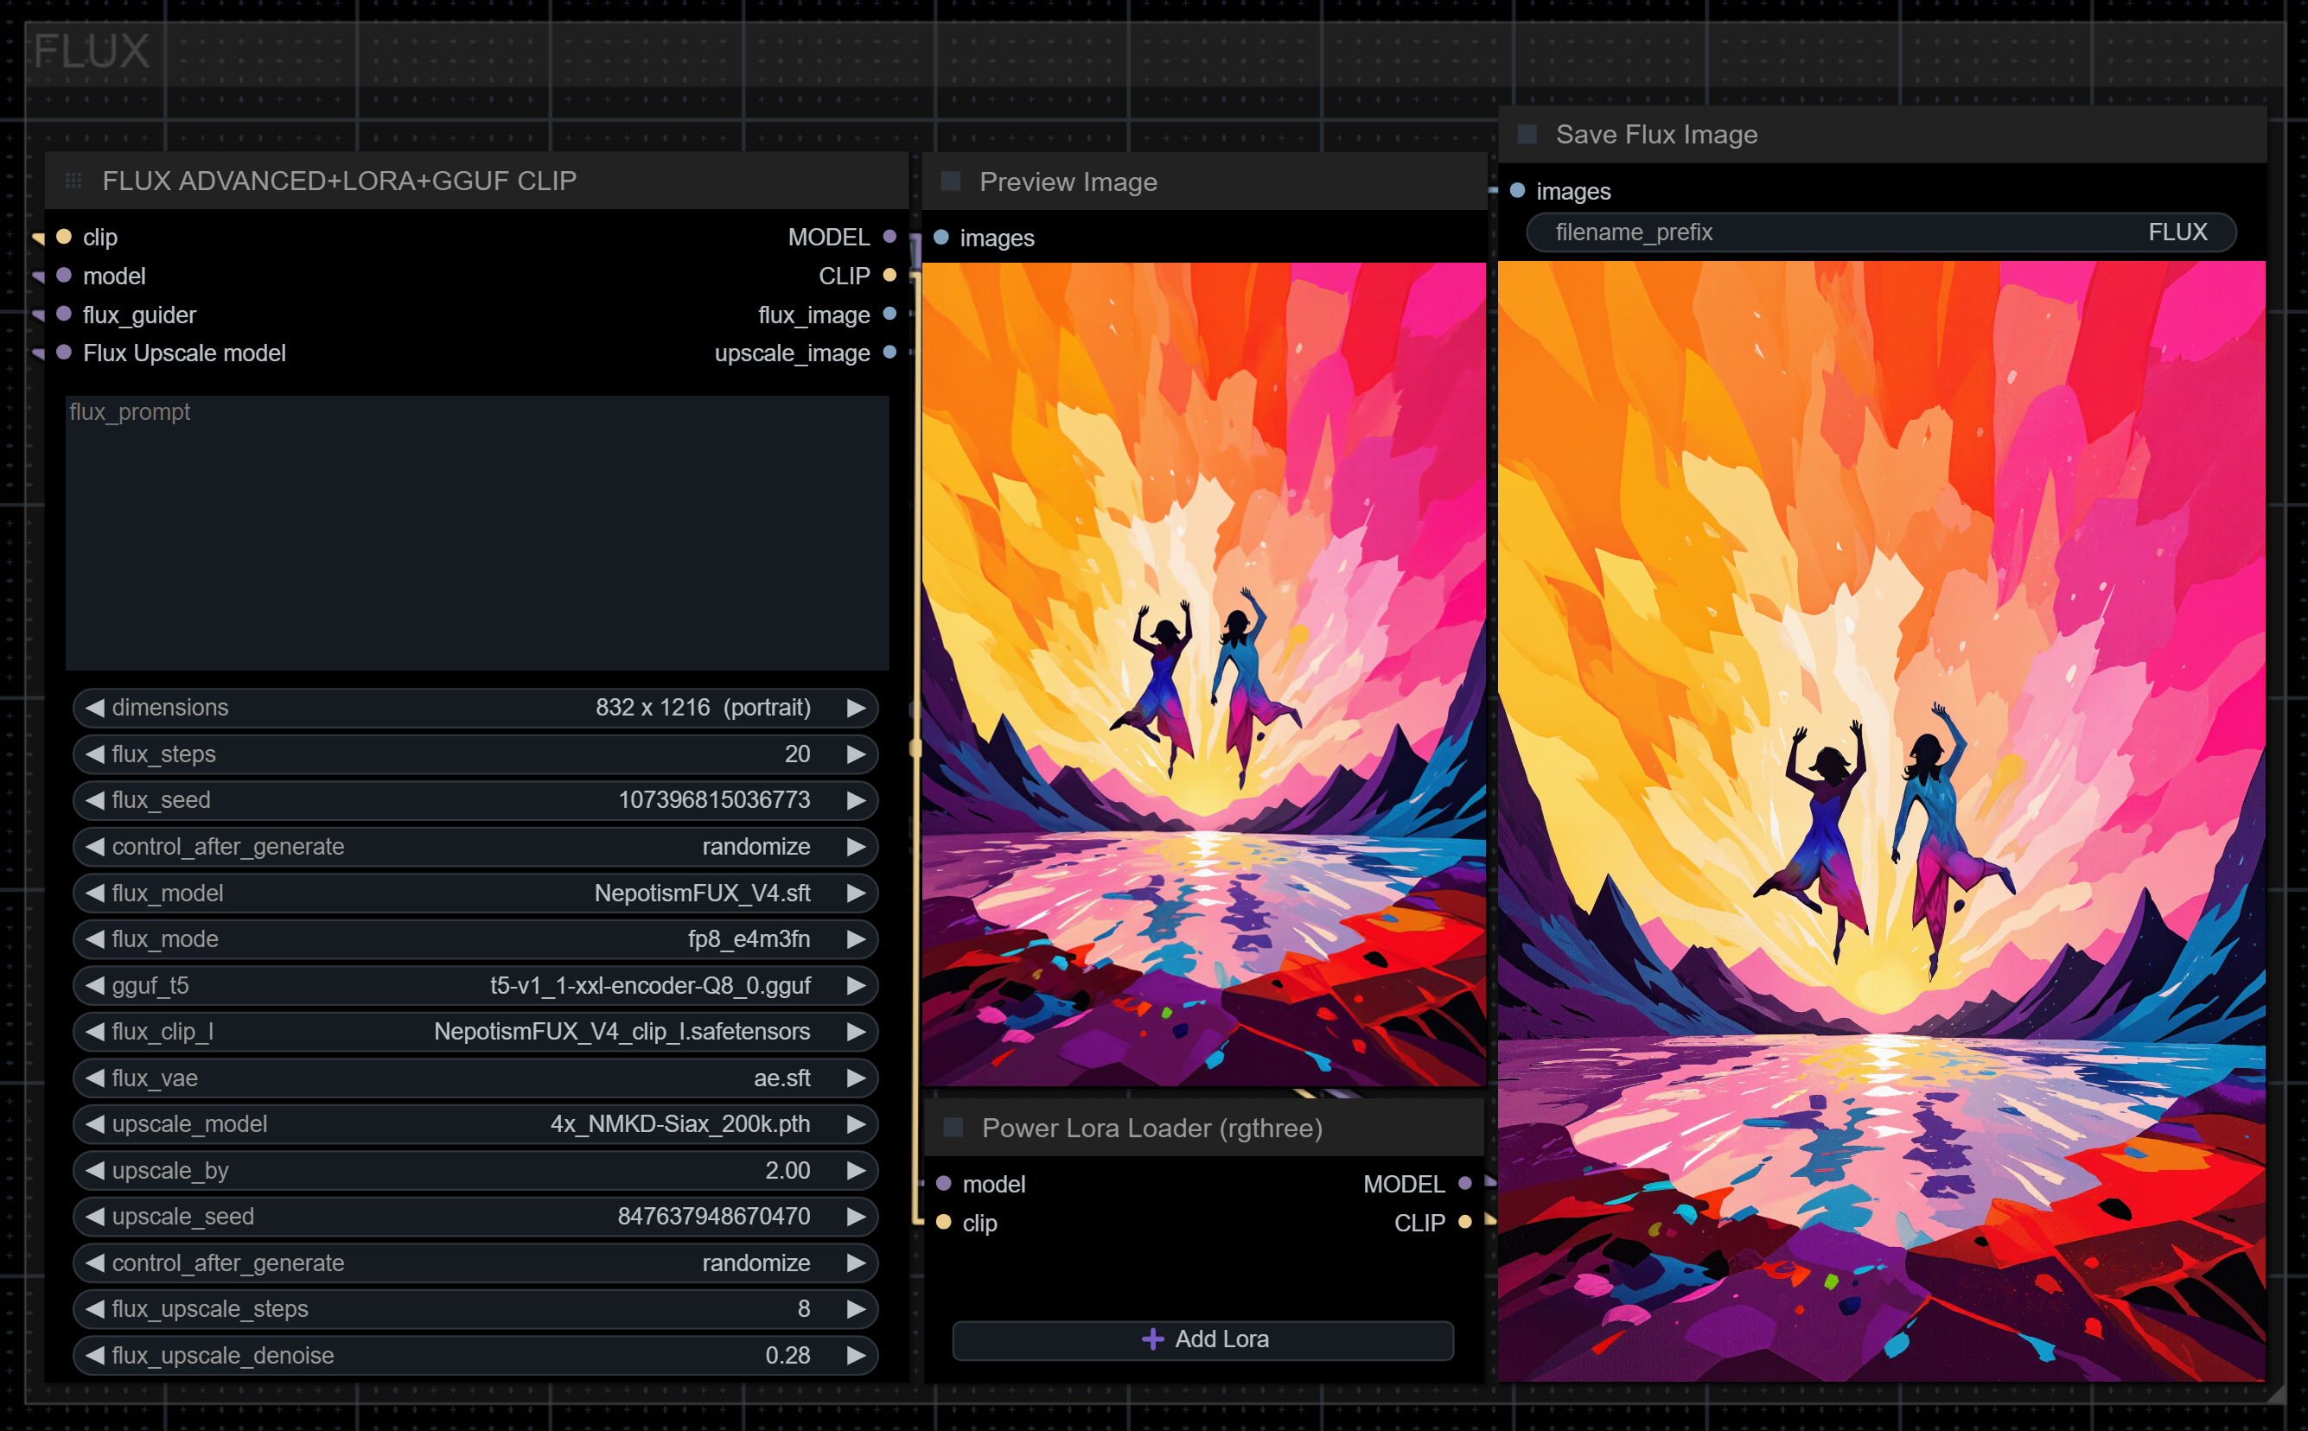Click the CLIP output port on Power Lora Loader
Image resolution: width=2308 pixels, height=1431 pixels.
(1464, 1222)
